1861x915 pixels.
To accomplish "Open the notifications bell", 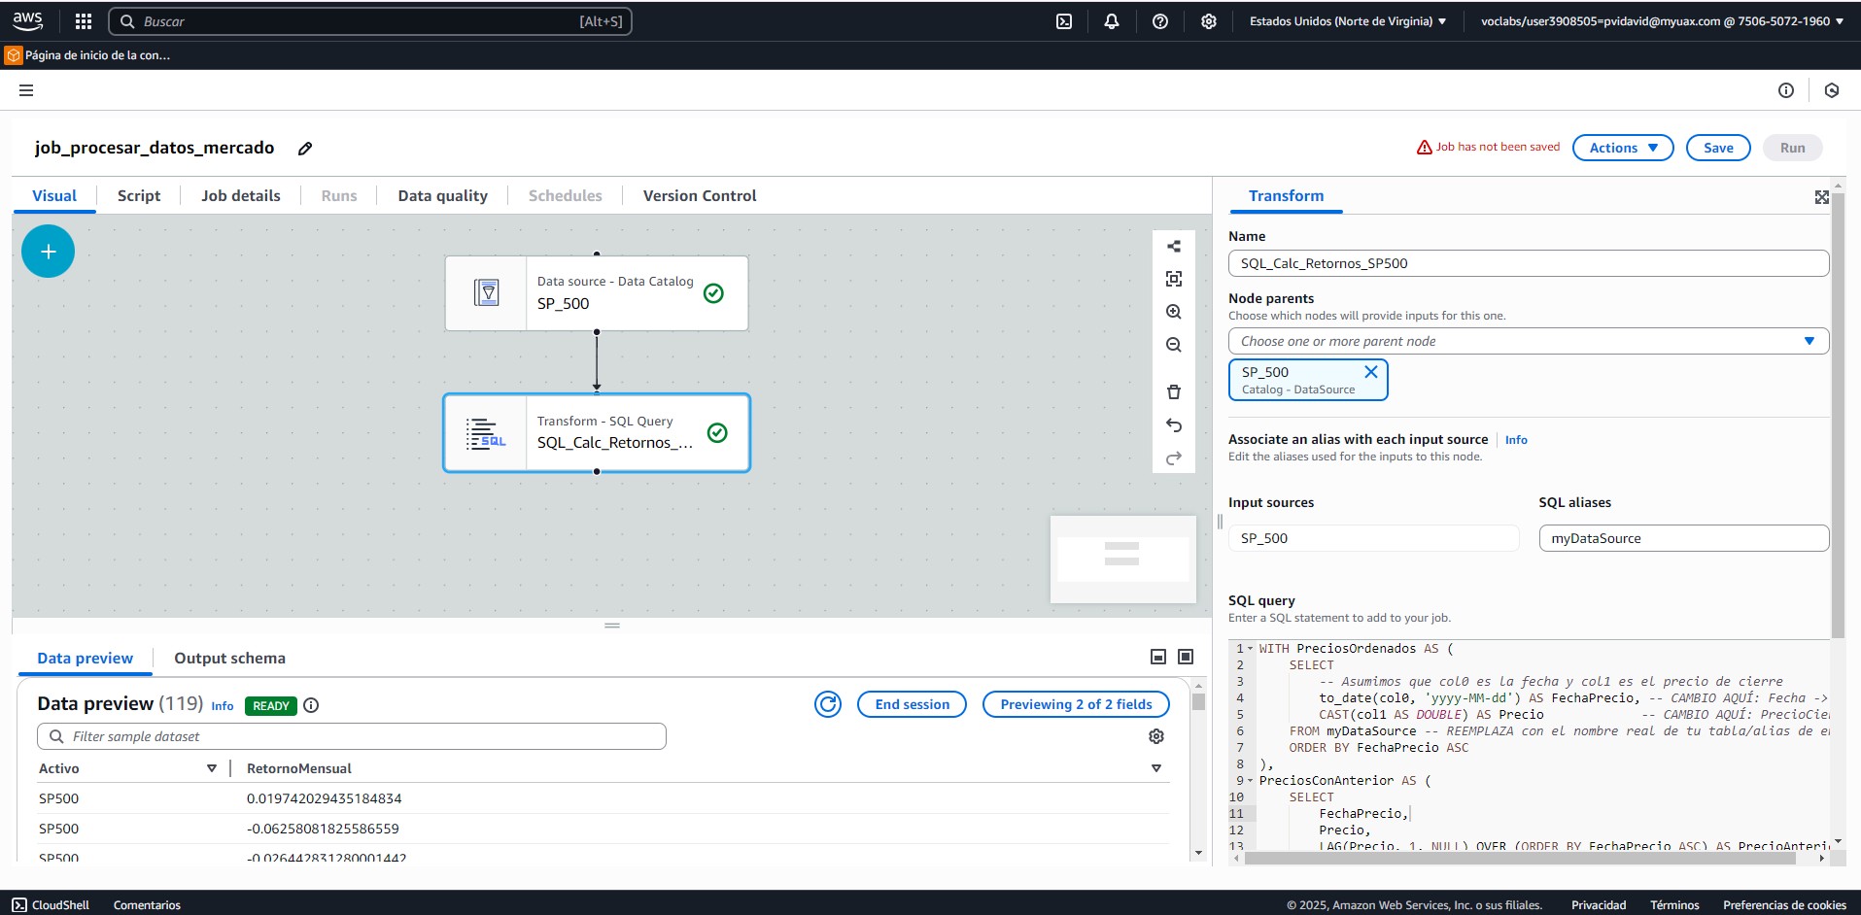I will click(1112, 21).
